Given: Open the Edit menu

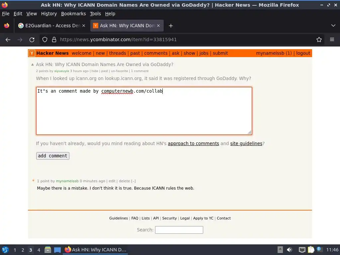Looking at the screenshot, I should [x=18, y=14].
